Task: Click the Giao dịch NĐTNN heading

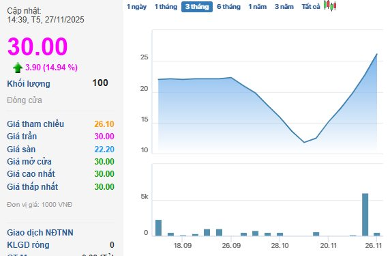Action: [x=40, y=233]
